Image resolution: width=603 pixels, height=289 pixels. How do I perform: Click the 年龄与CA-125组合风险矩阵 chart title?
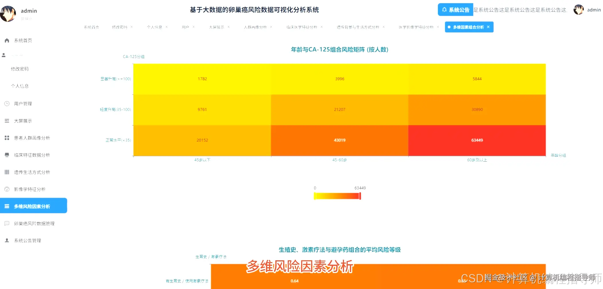tap(340, 49)
